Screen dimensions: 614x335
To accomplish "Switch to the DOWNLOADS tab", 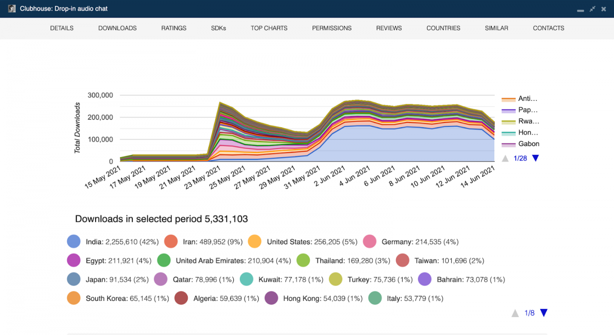I will point(118,28).
